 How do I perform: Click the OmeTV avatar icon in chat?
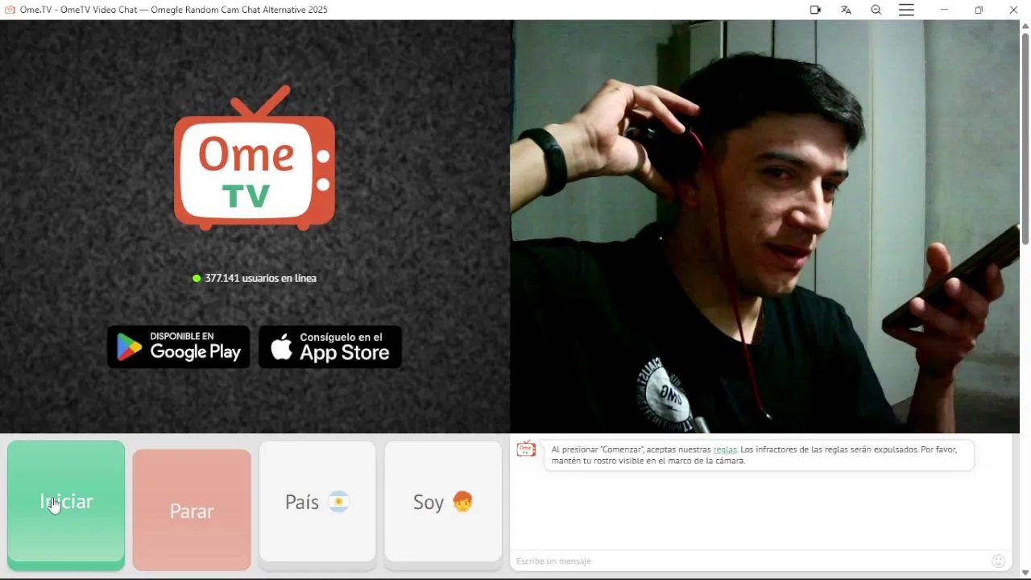click(x=526, y=449)
